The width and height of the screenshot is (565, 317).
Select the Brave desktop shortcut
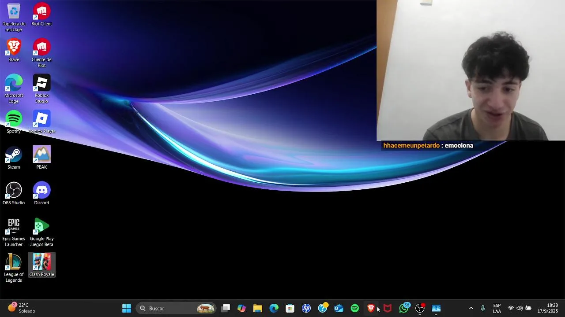14,51
